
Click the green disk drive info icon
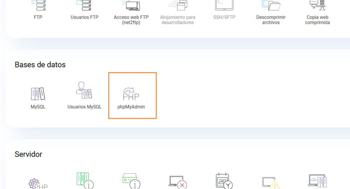pyautogui.click(x=131, y=181)
